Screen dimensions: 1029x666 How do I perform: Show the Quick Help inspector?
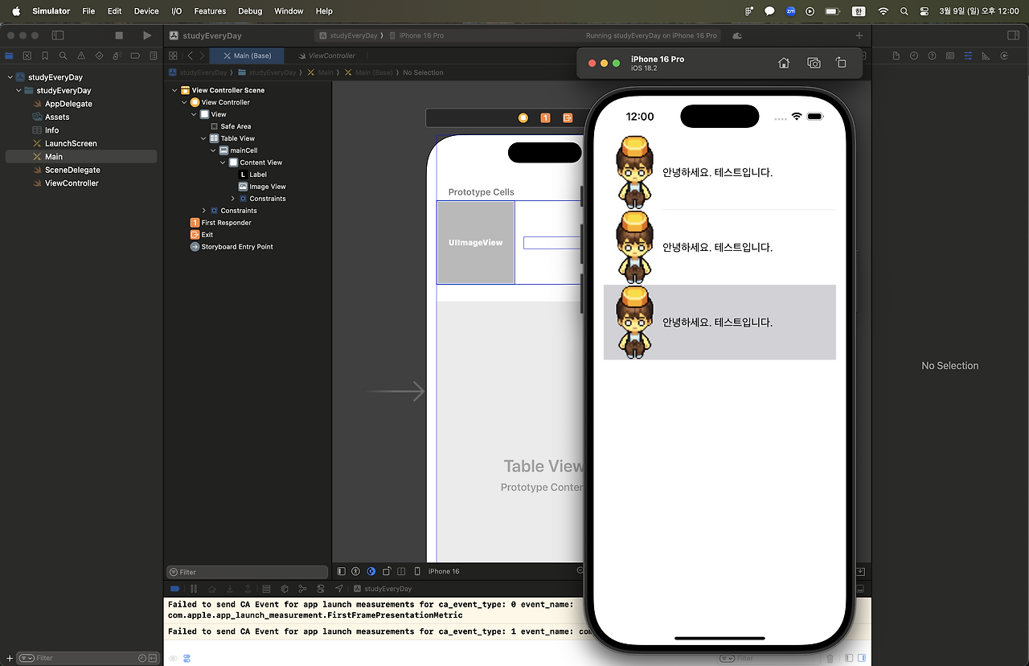pos(933,55)
